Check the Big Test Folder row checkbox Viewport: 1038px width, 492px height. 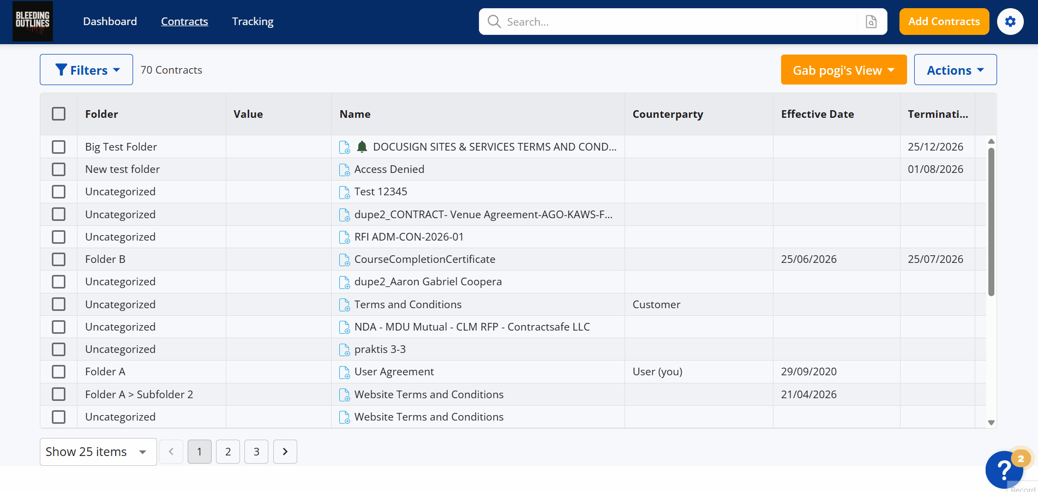point(58,147)
